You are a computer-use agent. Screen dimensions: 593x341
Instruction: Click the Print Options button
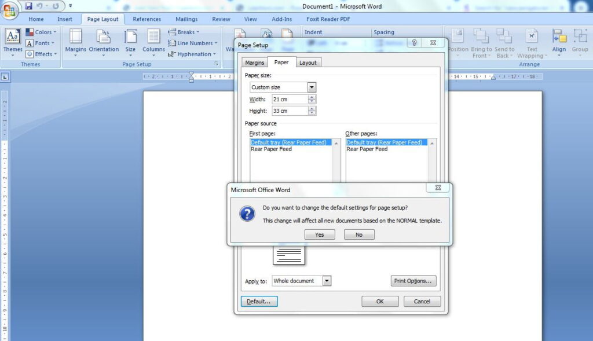point(413,281)
